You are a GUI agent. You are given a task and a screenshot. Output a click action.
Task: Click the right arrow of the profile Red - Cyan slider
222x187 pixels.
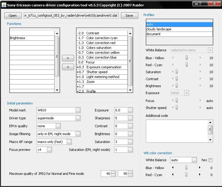tap(200, 65)
